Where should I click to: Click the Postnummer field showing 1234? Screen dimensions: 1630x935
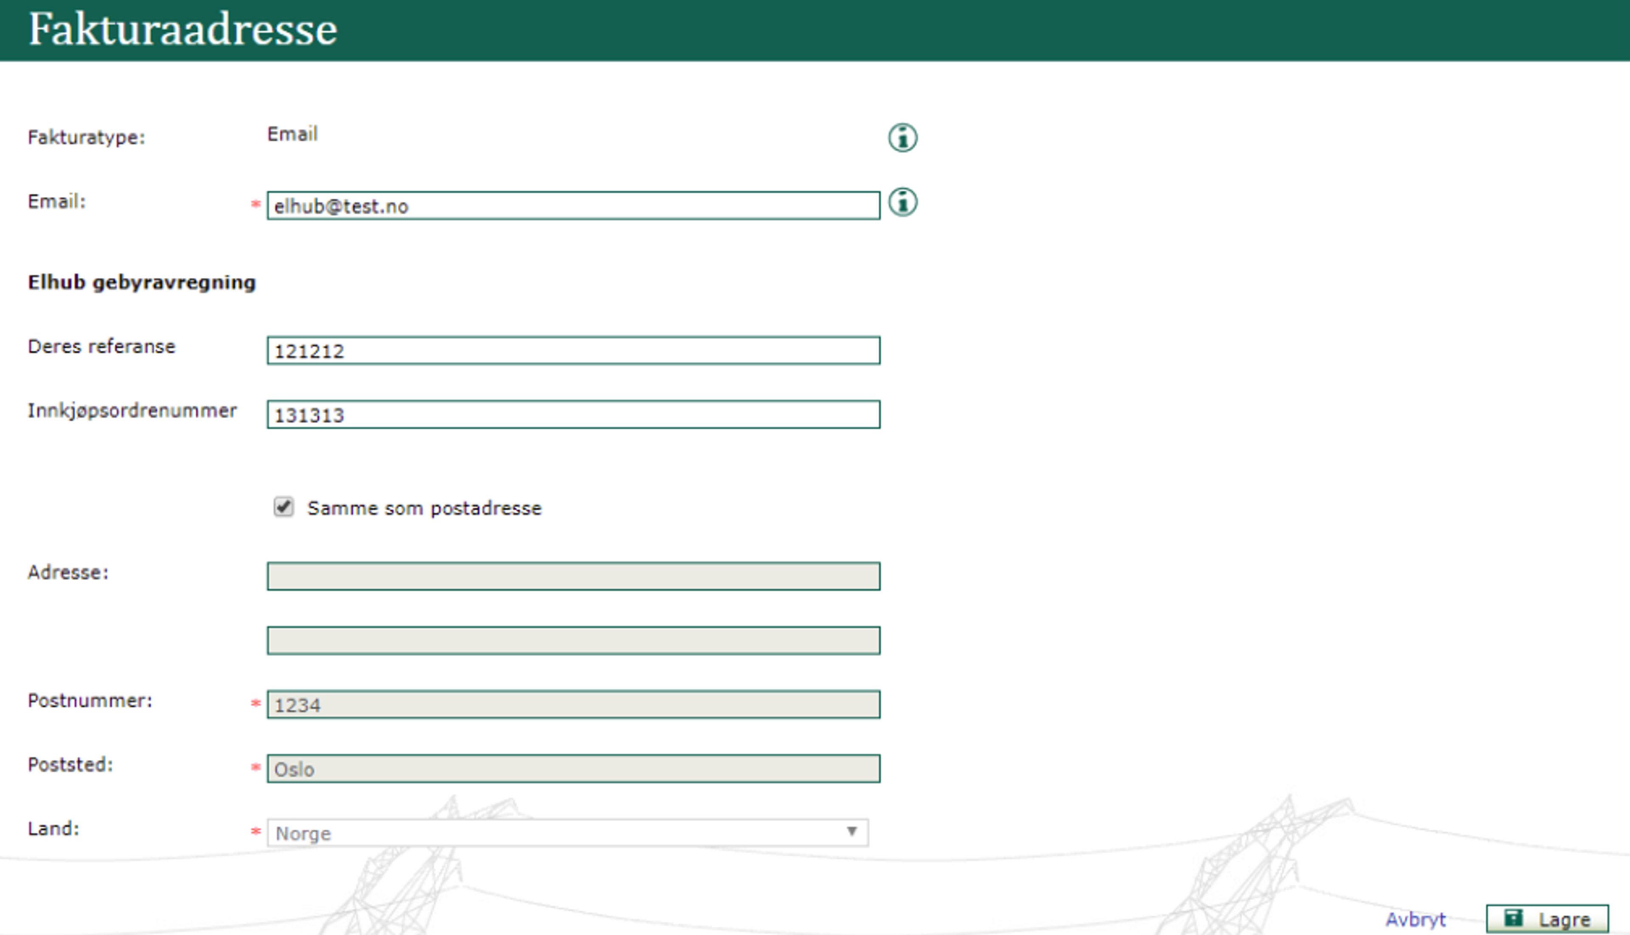tap(573, 705)
